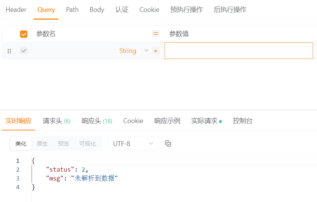Viewport: 317px width, 202px height.
Task: Select the 预览 view button
Action: [x=63, y=143]
